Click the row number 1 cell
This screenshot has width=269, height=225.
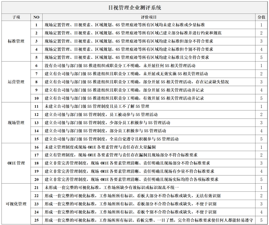pos(36,25)
